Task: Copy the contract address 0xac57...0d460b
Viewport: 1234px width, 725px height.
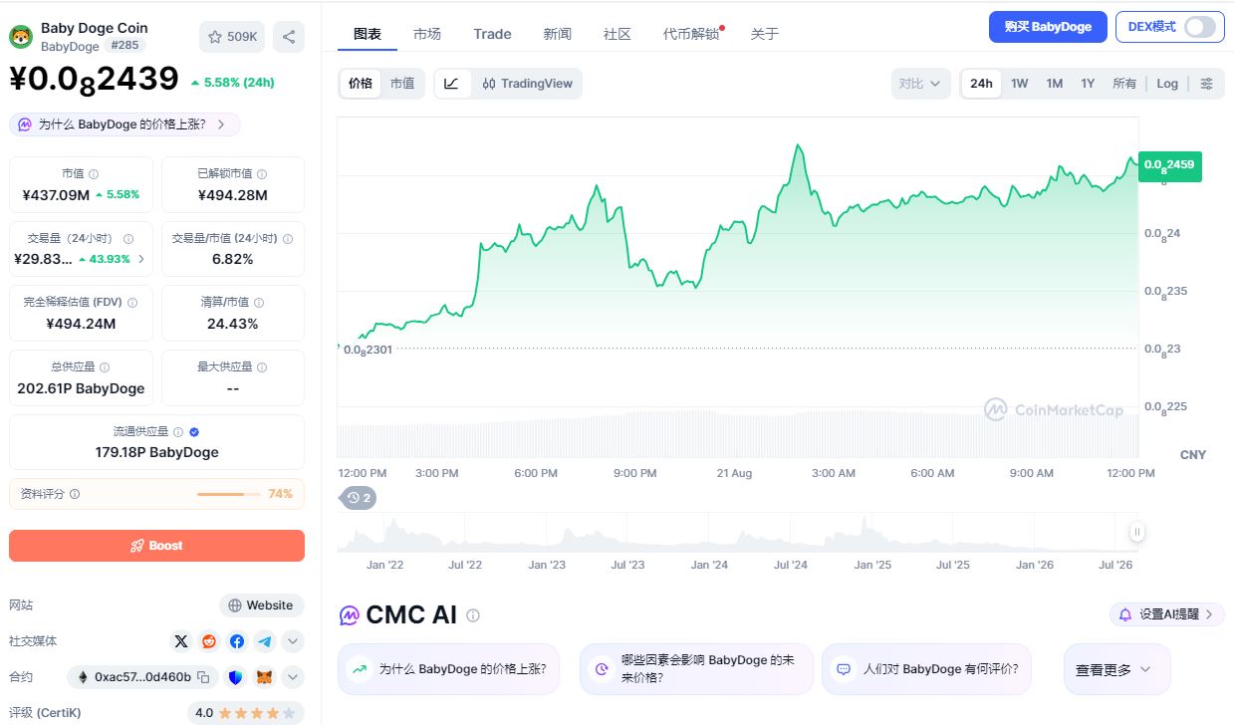Action: 203,677
